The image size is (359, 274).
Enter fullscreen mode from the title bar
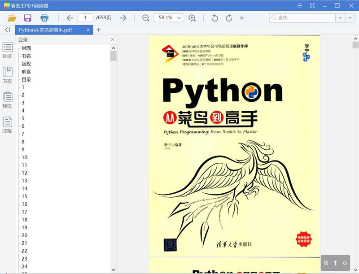(x=311, y=5)
